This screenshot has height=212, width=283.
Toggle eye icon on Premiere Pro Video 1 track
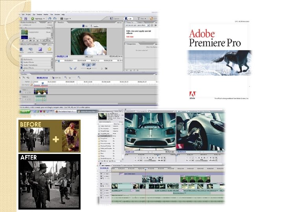coord(101,184)
